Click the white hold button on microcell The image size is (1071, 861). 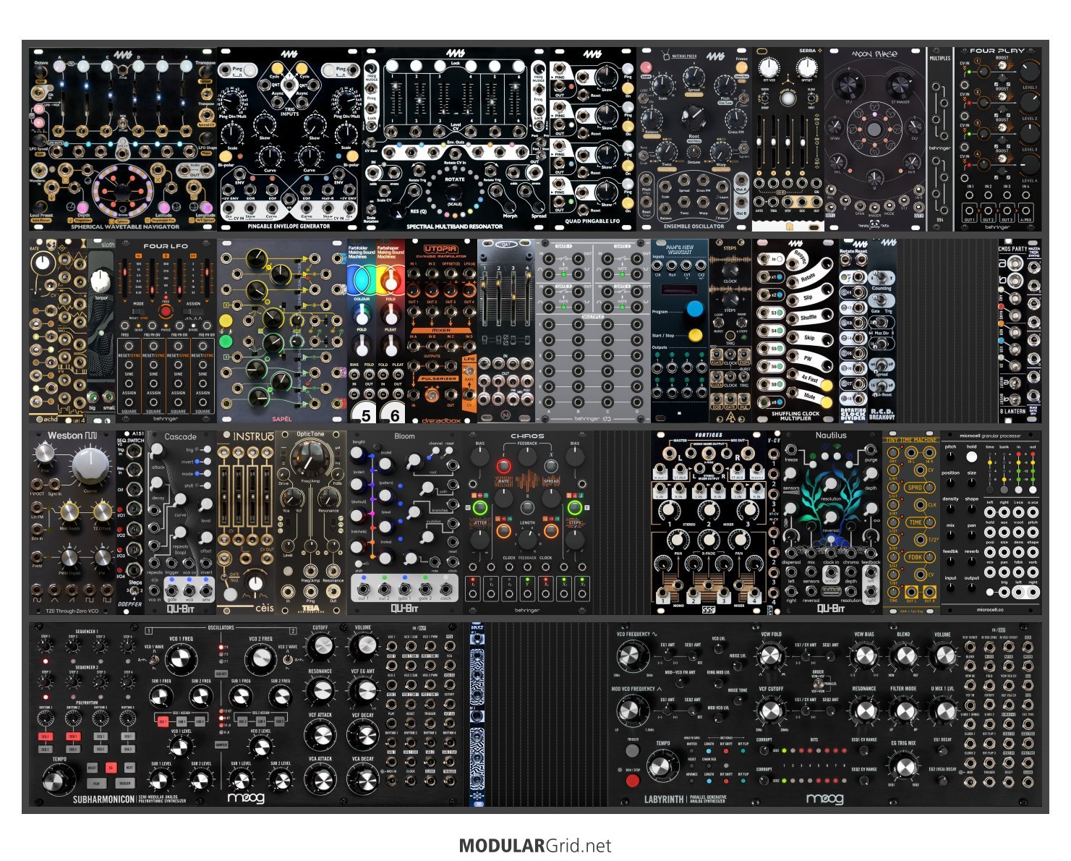click(x=971, y=458)
